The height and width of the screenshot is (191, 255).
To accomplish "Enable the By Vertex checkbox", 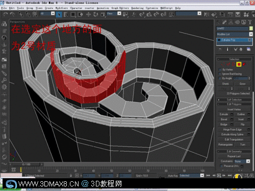I will tap(220, 70).
